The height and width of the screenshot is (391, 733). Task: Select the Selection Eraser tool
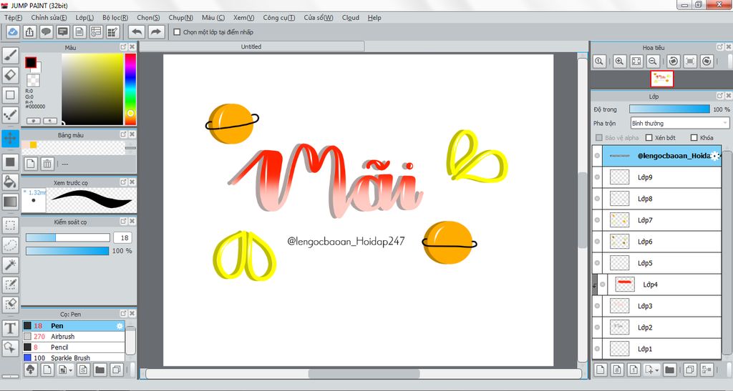pos(10,304)
